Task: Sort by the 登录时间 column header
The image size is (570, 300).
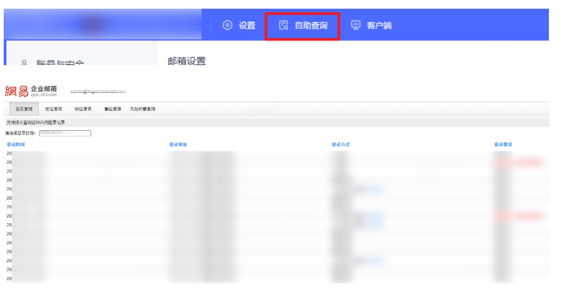Action: (x=16, y=144)
